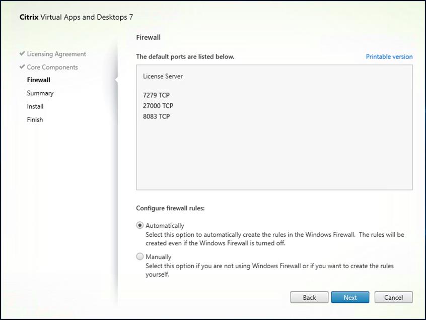Click the checkmark beside Licensing Agreement
Screen dimensions: 426x320
pos(22,54)
